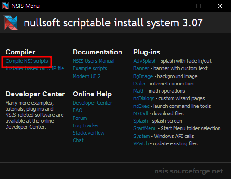This screenshot has height=179, width=231.
Task: Close the NSIS Menu window
Action: pyautogui.click(x=220, y=6)
